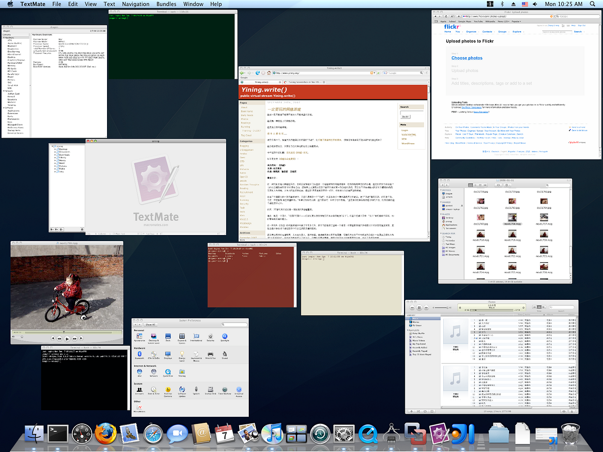Open iChat from the Dock
603x452 pixels.
coord(177,433)
